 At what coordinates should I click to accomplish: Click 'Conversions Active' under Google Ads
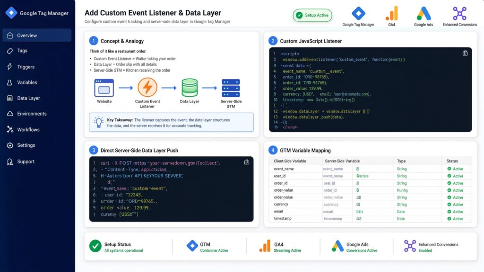point(362,250)
